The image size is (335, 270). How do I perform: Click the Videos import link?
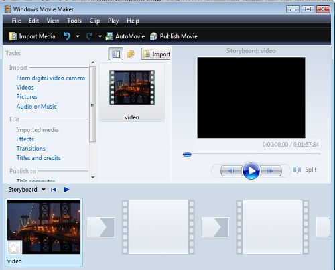[25, 88]
